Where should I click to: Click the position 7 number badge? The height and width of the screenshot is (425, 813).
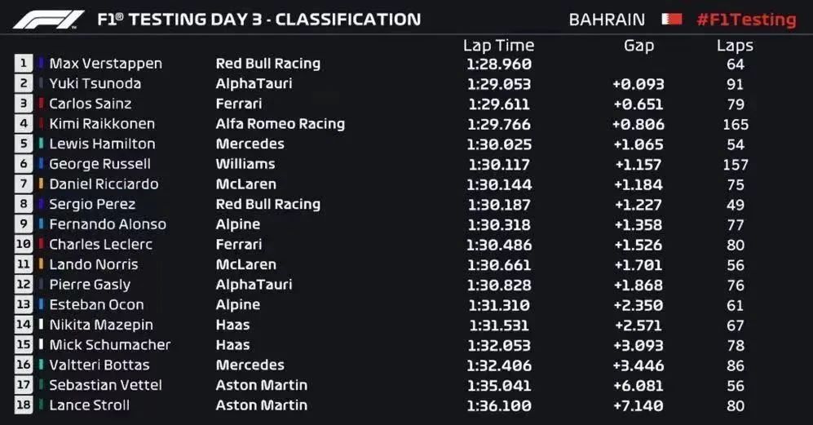tap(24, 184)
